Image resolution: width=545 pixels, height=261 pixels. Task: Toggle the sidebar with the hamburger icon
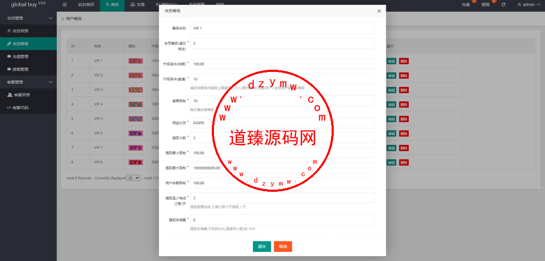pos(64,4)
